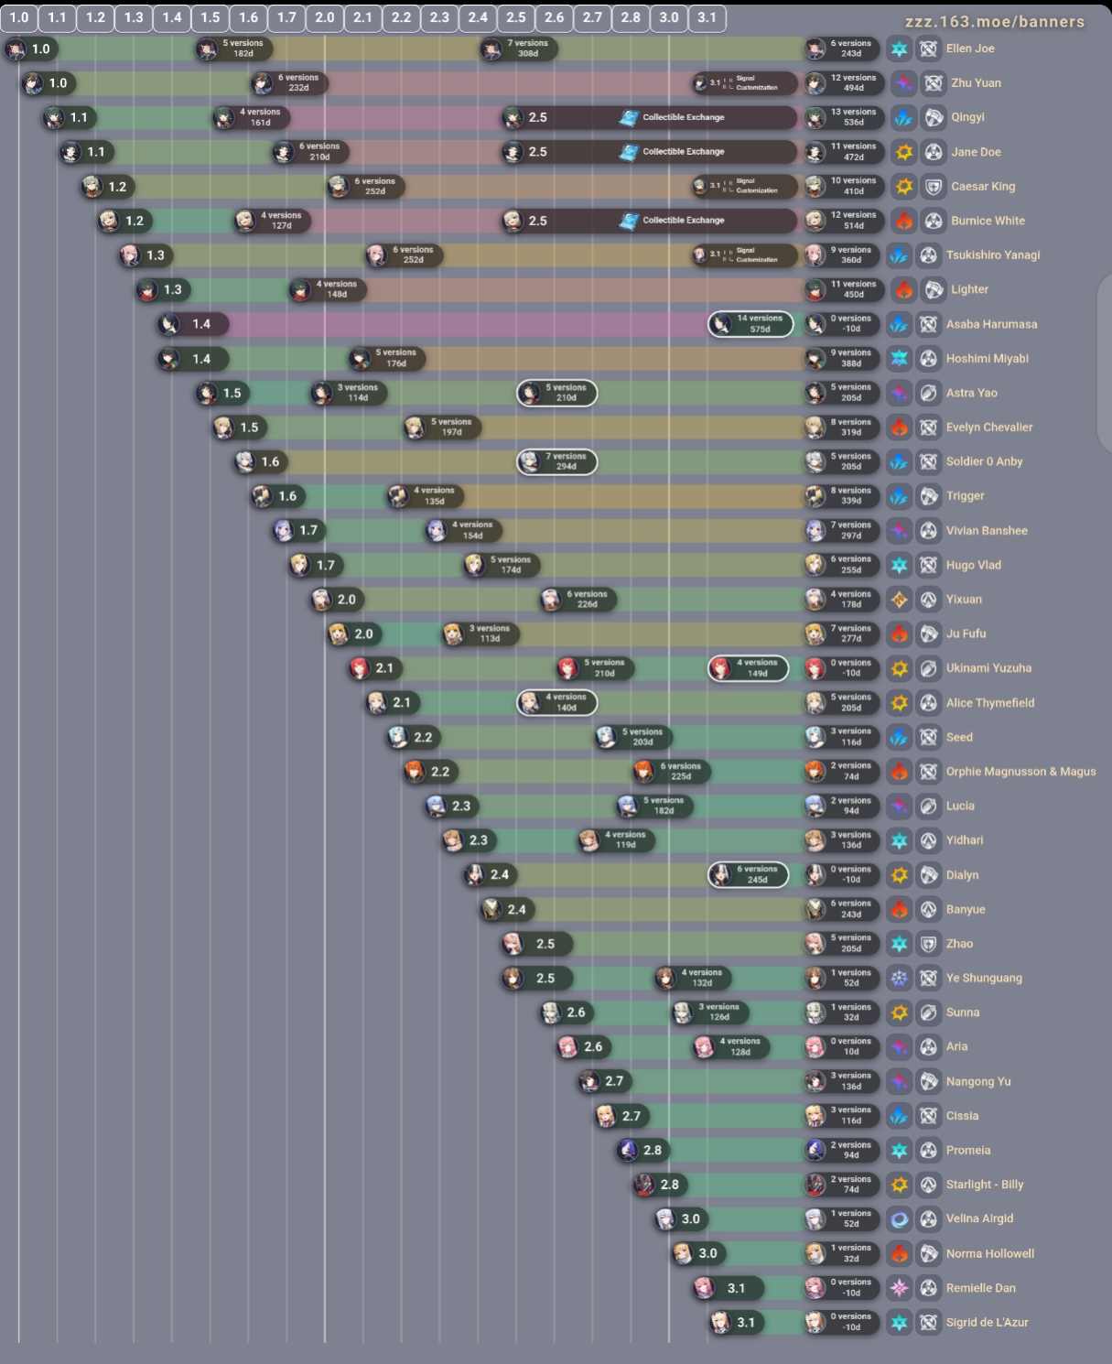Click Seed's 5 versions 203d marker
Screen dimensions: 1112x1364
[x=634, y=737]
